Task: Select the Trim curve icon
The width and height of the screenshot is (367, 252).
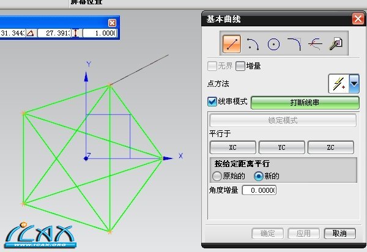Action: click(x=315, y=44)
